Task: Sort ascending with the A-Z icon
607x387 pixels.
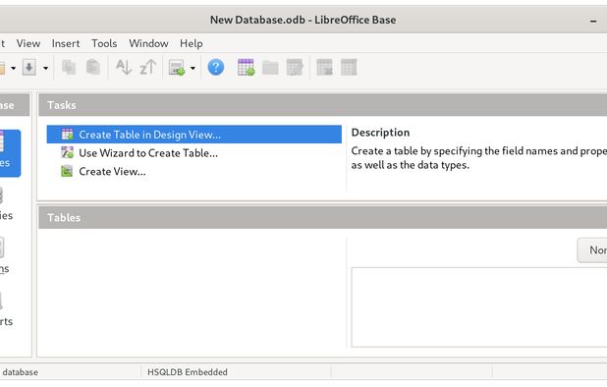Action: pyautogui.click(x=124, y=68)
